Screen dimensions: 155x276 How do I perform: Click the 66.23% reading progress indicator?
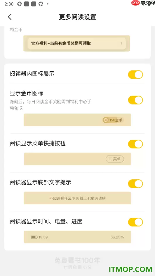coord(117,237)
